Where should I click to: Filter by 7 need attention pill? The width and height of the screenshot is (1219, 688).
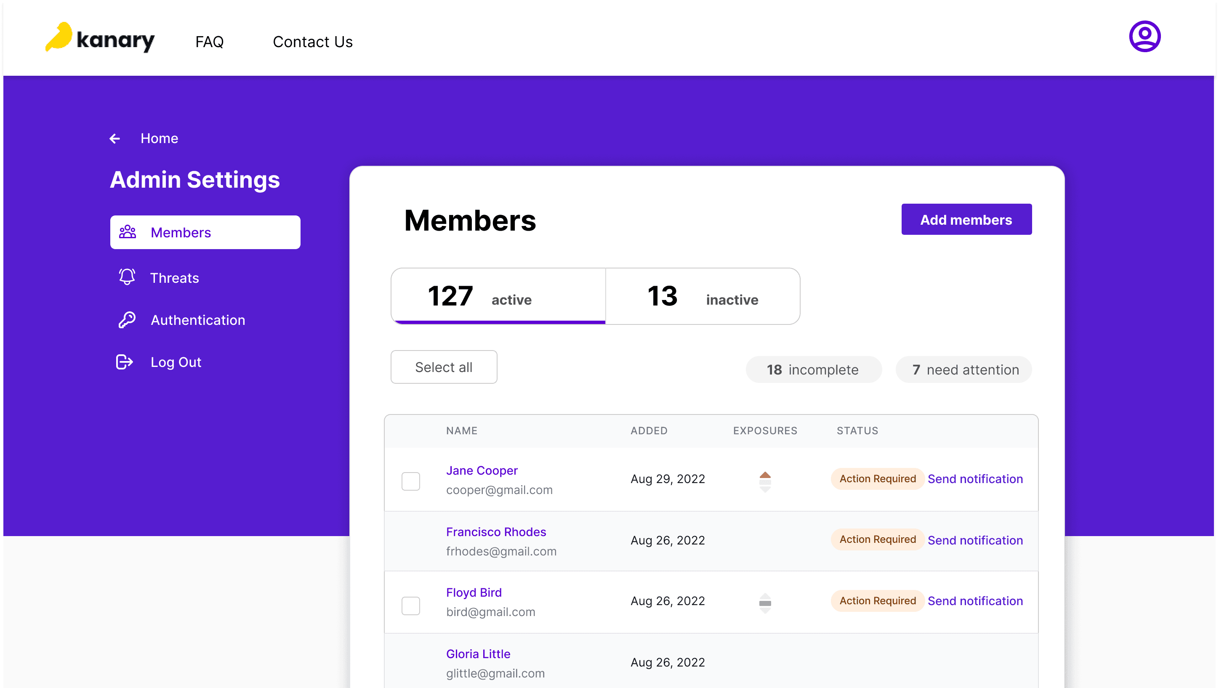pyautogui.click(x=963, y=369)
